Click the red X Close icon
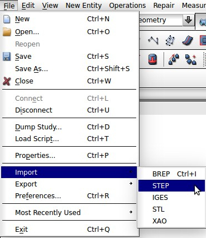Viewport: 206px width, 238px height. coord(7,81)
